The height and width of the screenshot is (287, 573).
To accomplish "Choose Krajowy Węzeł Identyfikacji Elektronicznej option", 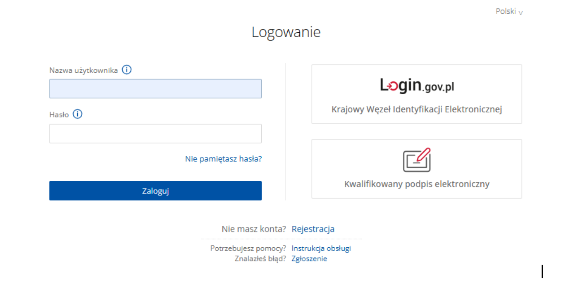I will [417, 94].
